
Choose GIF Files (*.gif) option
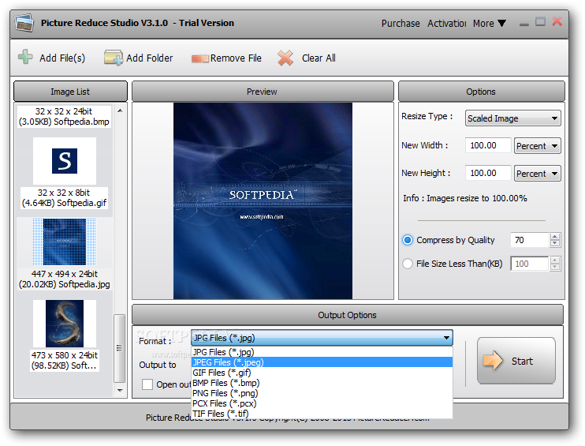click(x=322, y=373)
